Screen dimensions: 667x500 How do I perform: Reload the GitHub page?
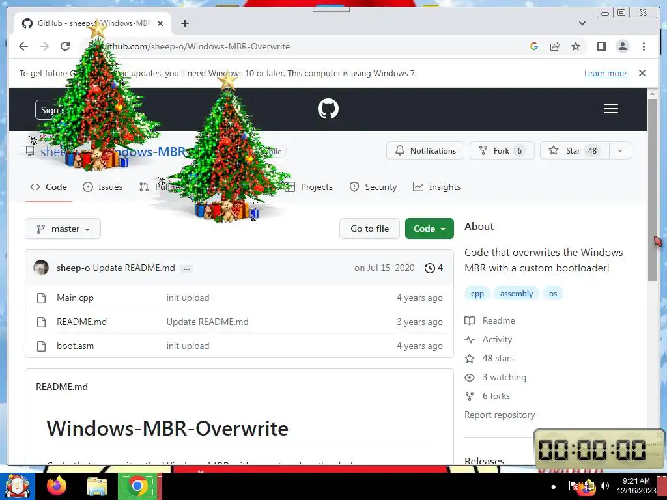point(65,46)
